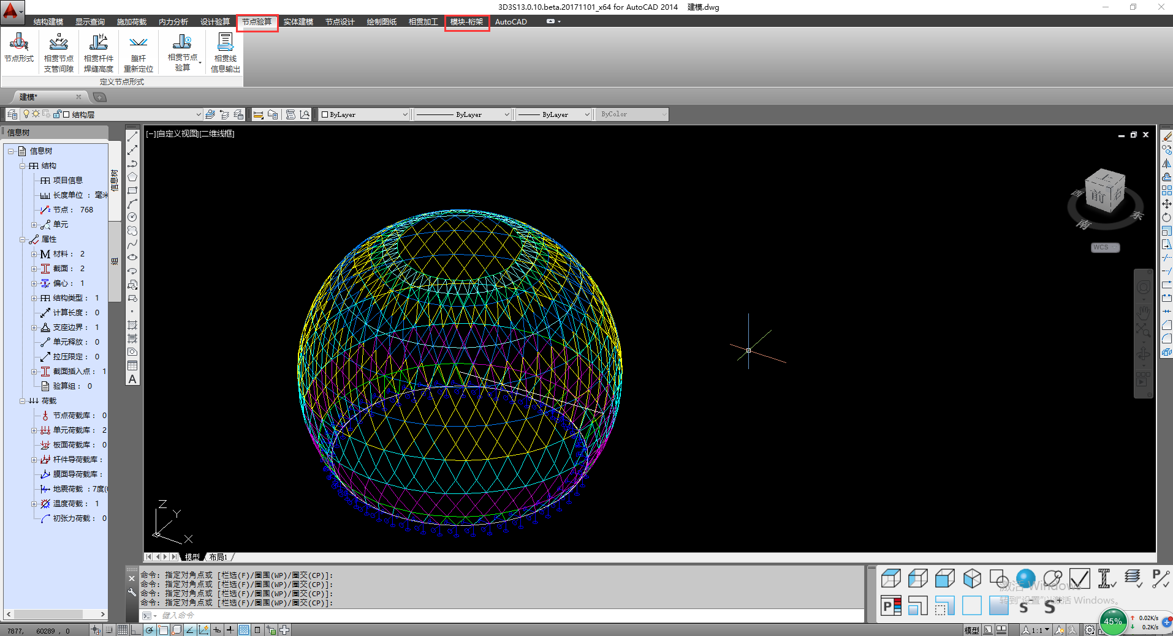Toggle the layer on/off lightbulb icon
The height and width of the screenshot is (636, 1173).
(x=26, y=114)
